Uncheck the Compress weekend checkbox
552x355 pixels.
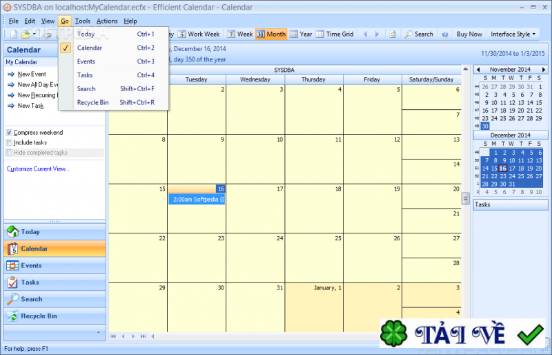coord(9,133)
